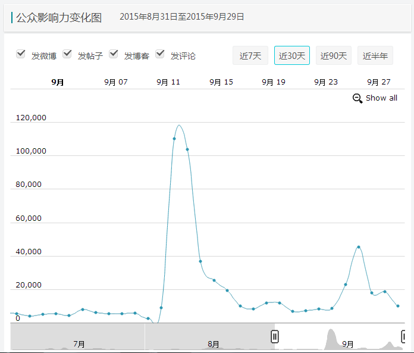The height and width of the screenshot is (353, 414).
Task: Click the peak data point below 120,000
Action: click(x=174, y=139)
